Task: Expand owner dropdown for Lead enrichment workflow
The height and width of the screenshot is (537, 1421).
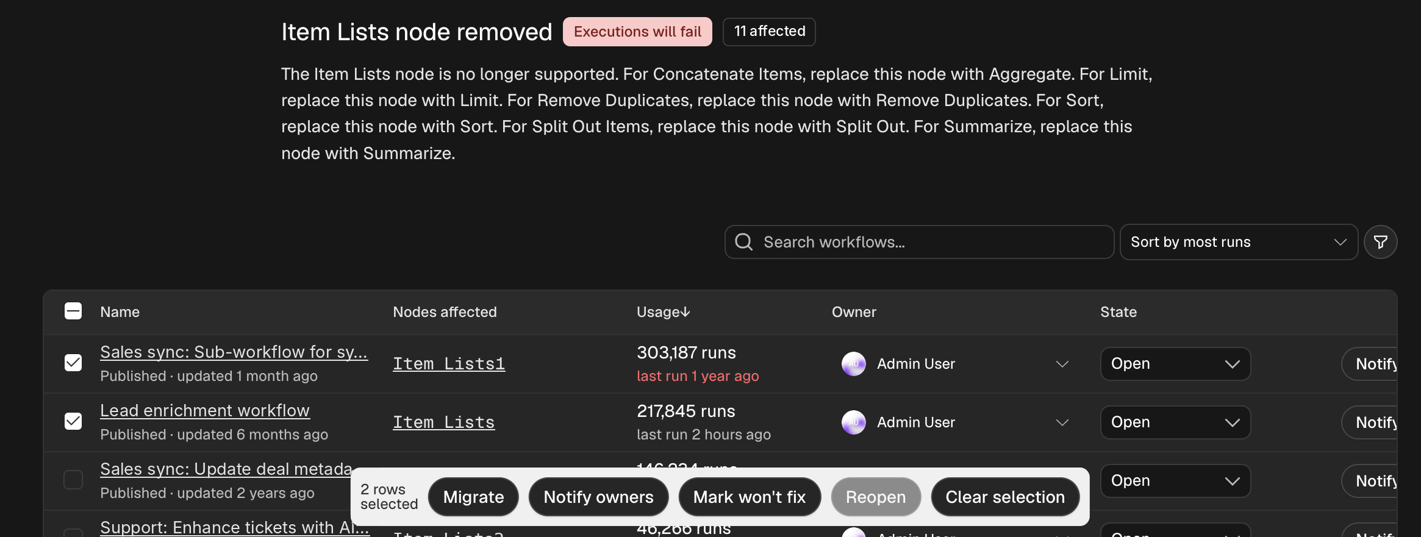Action: [x=1062, y=422]
